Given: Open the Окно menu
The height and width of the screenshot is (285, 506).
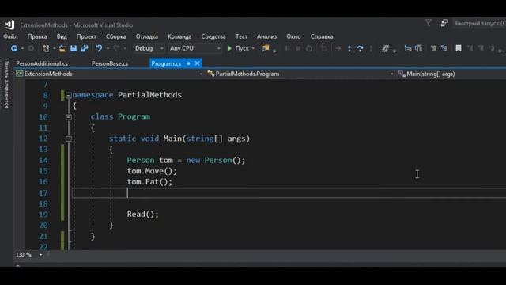Looking at the screenshot, I should pos(293,36).
